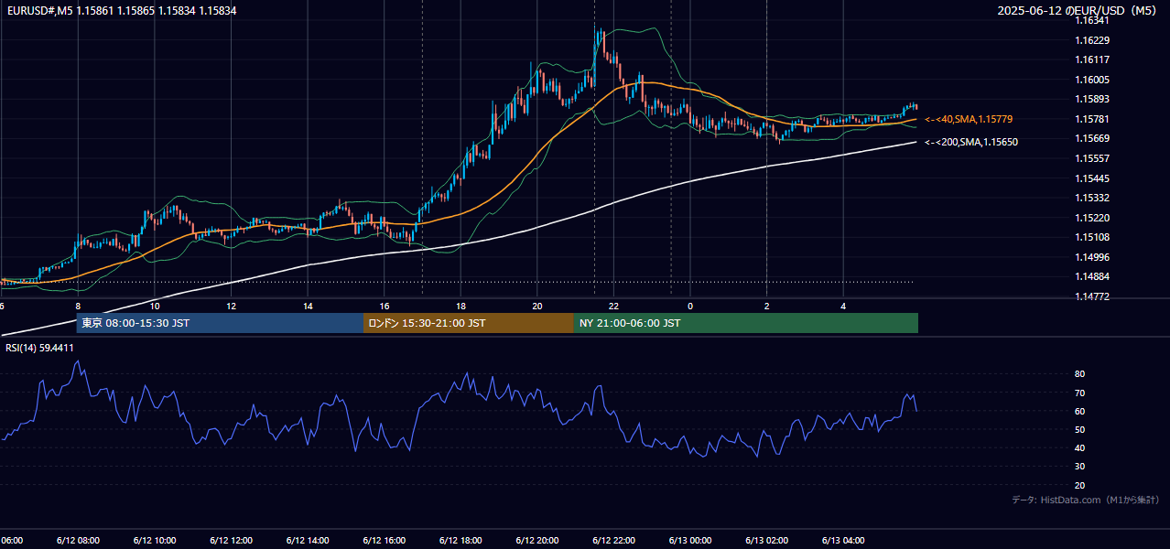Click the 6/12 22:00 time axis label

click(x=613, y=541)
